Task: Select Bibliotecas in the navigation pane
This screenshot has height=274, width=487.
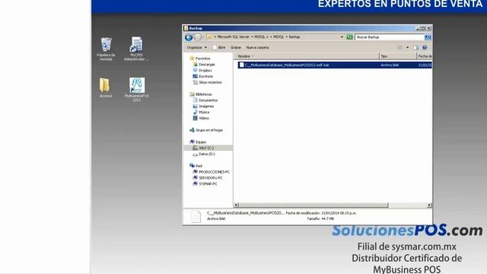Action: (203, 94)
